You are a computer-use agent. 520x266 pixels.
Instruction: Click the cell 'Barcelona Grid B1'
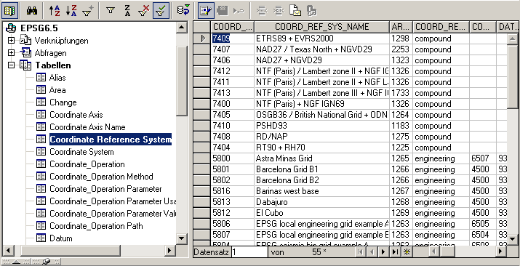pos(322,169)
